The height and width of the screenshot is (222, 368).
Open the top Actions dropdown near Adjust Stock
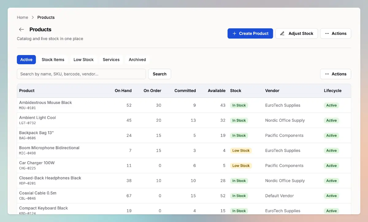(x=335, y=34)
